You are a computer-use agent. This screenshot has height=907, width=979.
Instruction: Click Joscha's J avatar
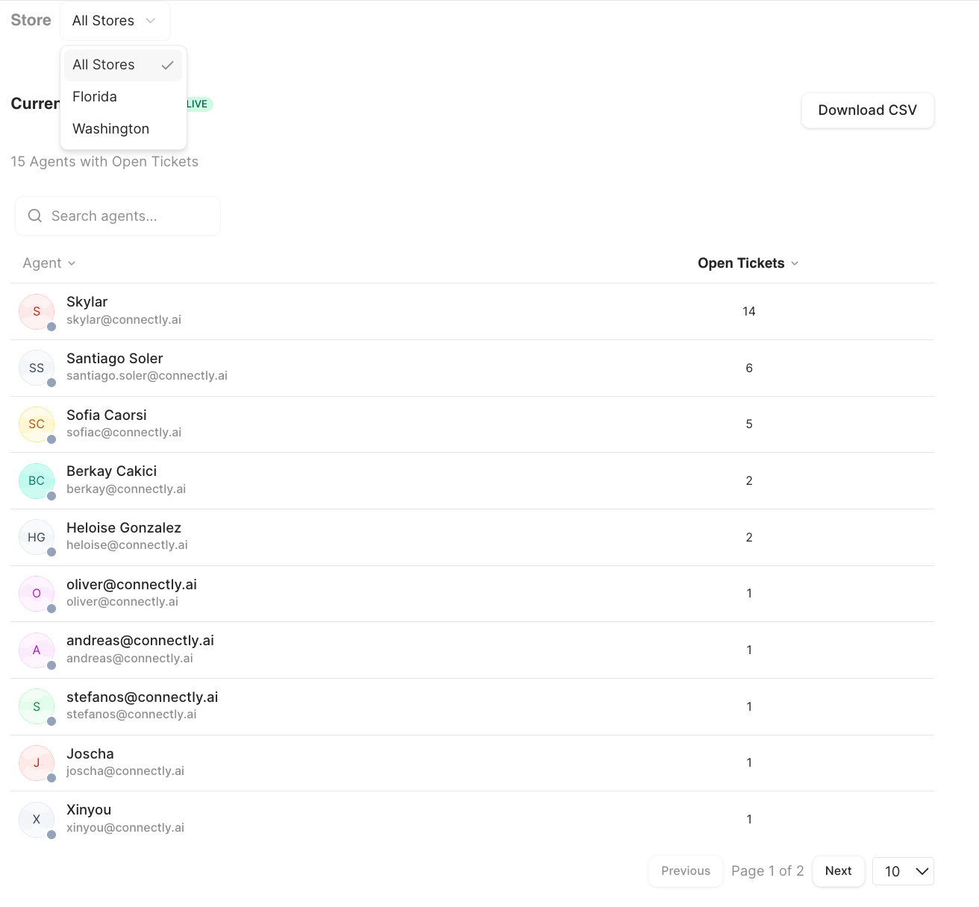(x=37, y=763)
